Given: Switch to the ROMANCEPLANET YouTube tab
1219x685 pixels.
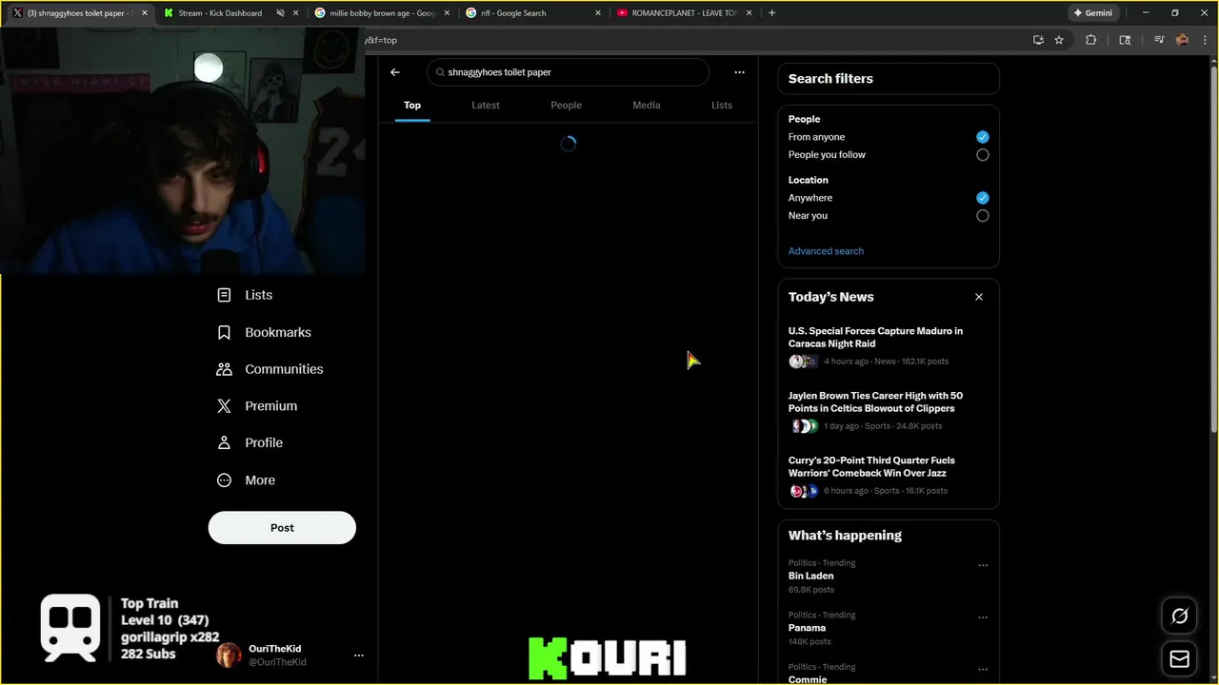Looking at the screenshot, I should pyautogui.click(x=685, y=13).
